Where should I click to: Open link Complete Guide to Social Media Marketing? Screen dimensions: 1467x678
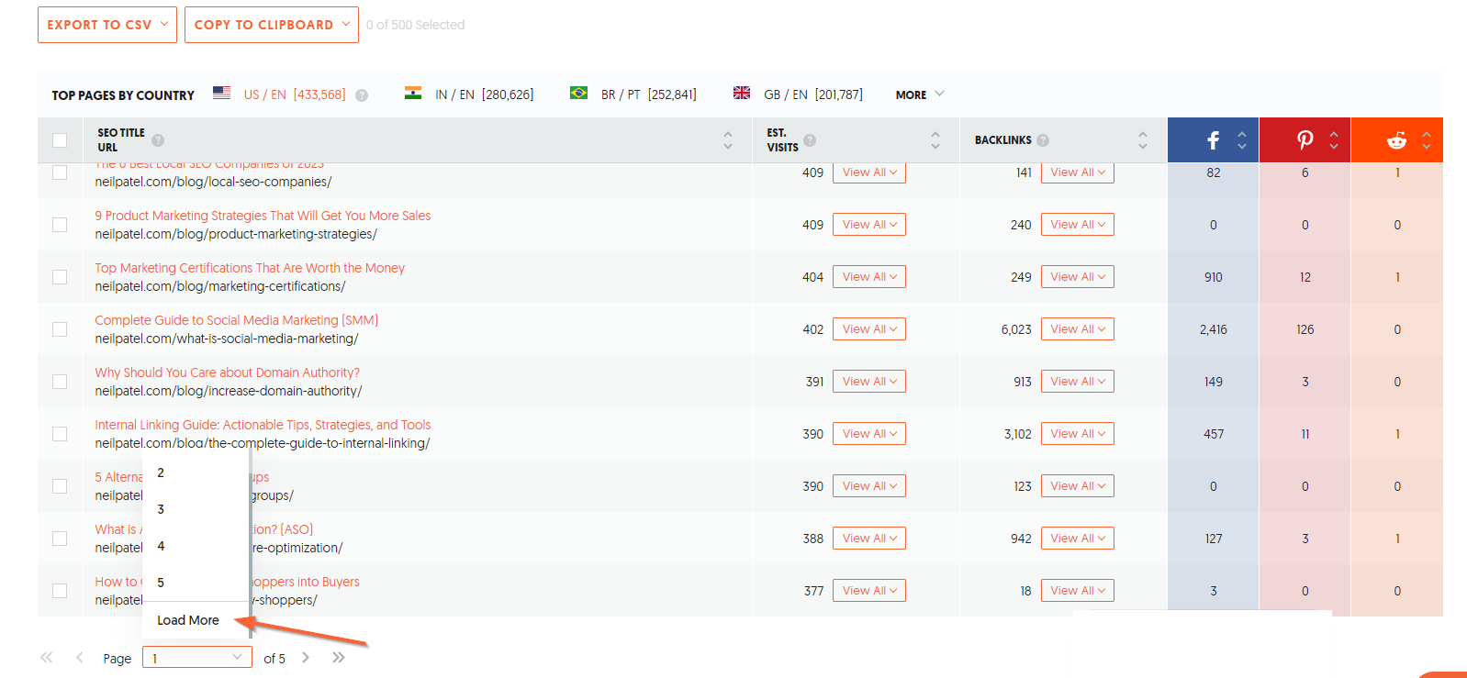coord(237,320)
